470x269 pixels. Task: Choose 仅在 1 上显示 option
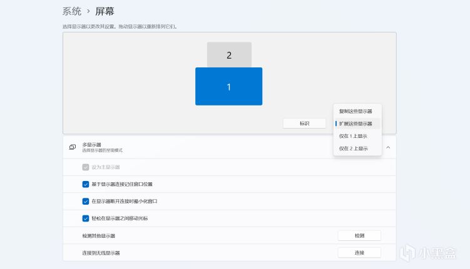[357, 136]
